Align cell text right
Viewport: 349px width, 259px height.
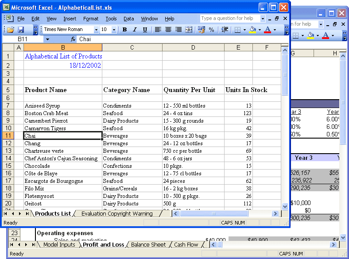click(178, 30)
